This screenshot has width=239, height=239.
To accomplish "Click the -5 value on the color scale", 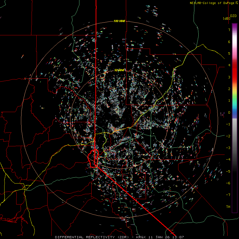I will (228, 172).
